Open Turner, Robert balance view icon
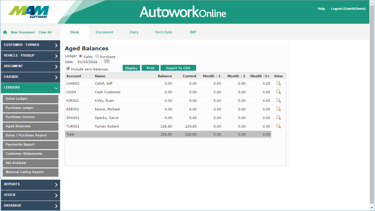375x211 pixels. [x=278, y=126]
